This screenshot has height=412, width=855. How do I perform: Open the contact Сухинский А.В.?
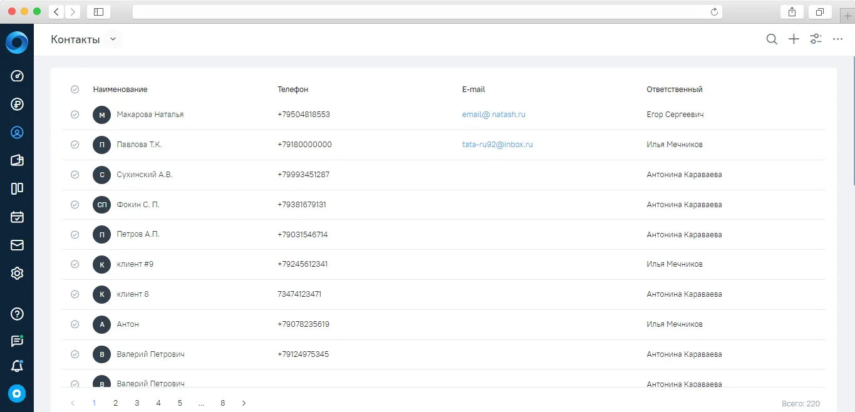point(145,175)
